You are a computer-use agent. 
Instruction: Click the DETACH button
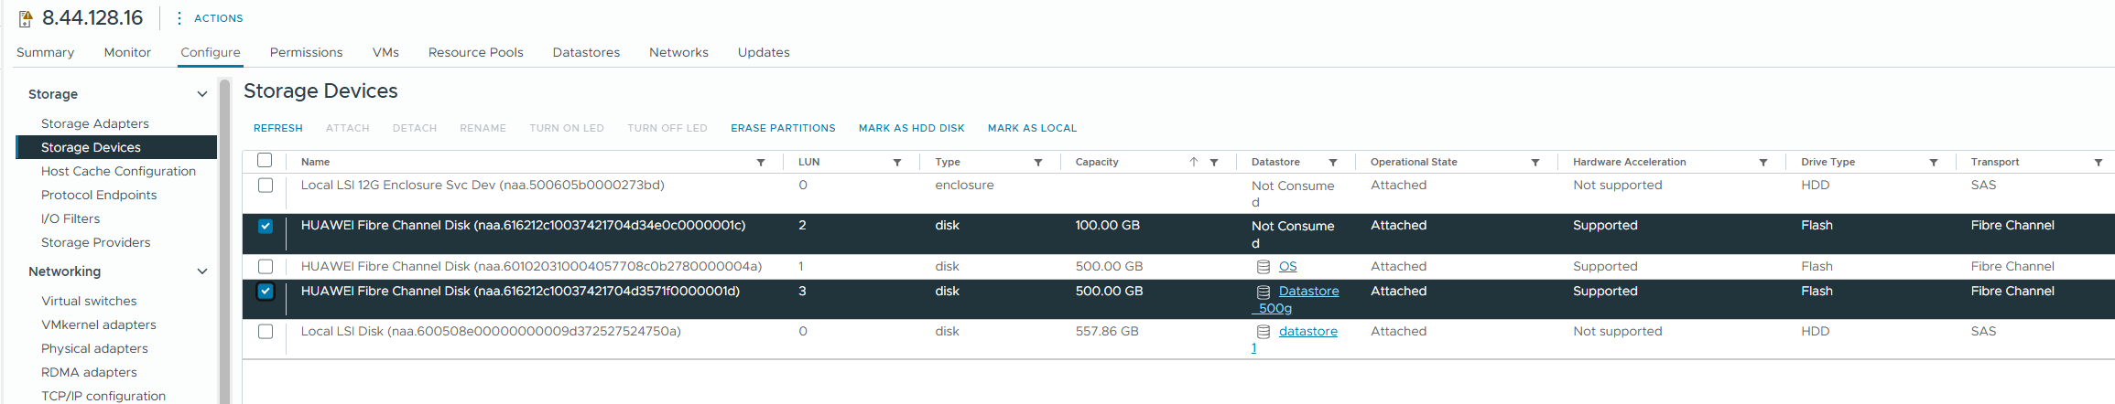click(x=415, y=128)
